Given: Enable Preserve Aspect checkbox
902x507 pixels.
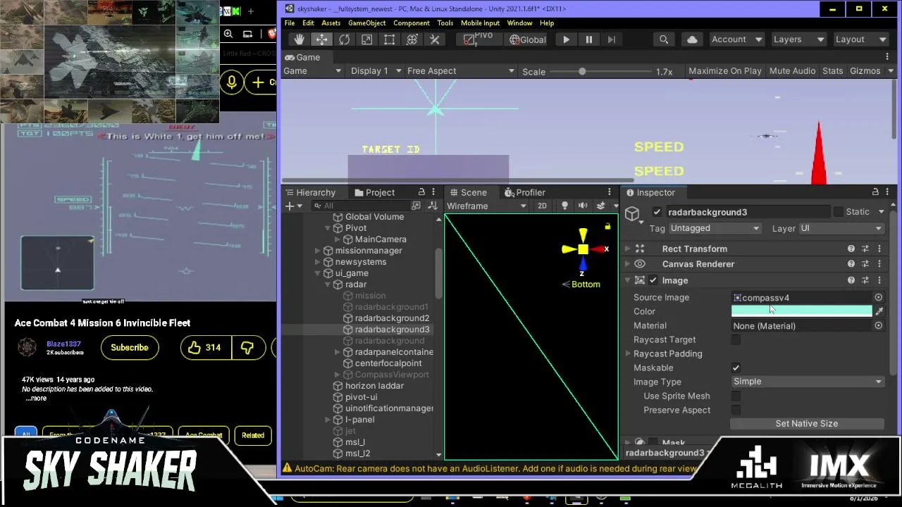Looking at the screenshot, I should point(736,410).
